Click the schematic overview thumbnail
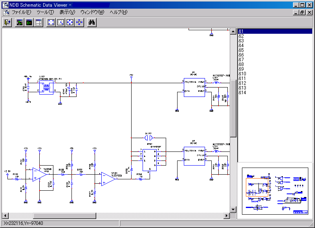Image resolution: width=315 pixels, height=228 pixels. tap(275, 190)
